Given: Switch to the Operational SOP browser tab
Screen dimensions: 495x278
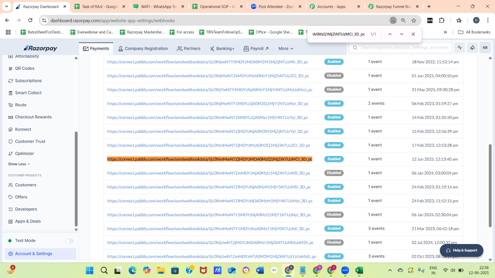Looking at the screenshot, I should point(218,6).
